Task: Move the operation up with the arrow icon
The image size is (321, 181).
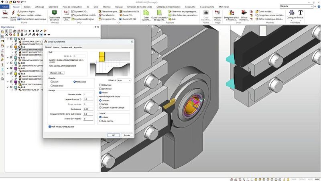Action: 30,31
